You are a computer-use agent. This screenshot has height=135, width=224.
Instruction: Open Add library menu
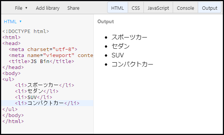point(48,8)
